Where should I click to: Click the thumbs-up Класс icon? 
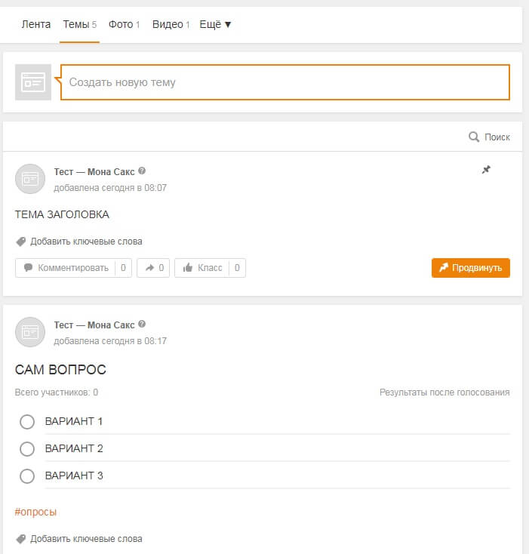(x=188, y=268)
